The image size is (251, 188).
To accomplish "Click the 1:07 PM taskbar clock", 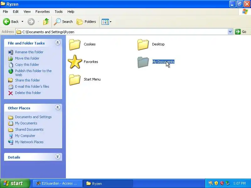I will [x=239, y=183].
